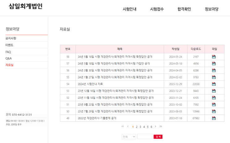Go to next page arrow
This screenshot has height=143, width=230.
pos(155,126)
